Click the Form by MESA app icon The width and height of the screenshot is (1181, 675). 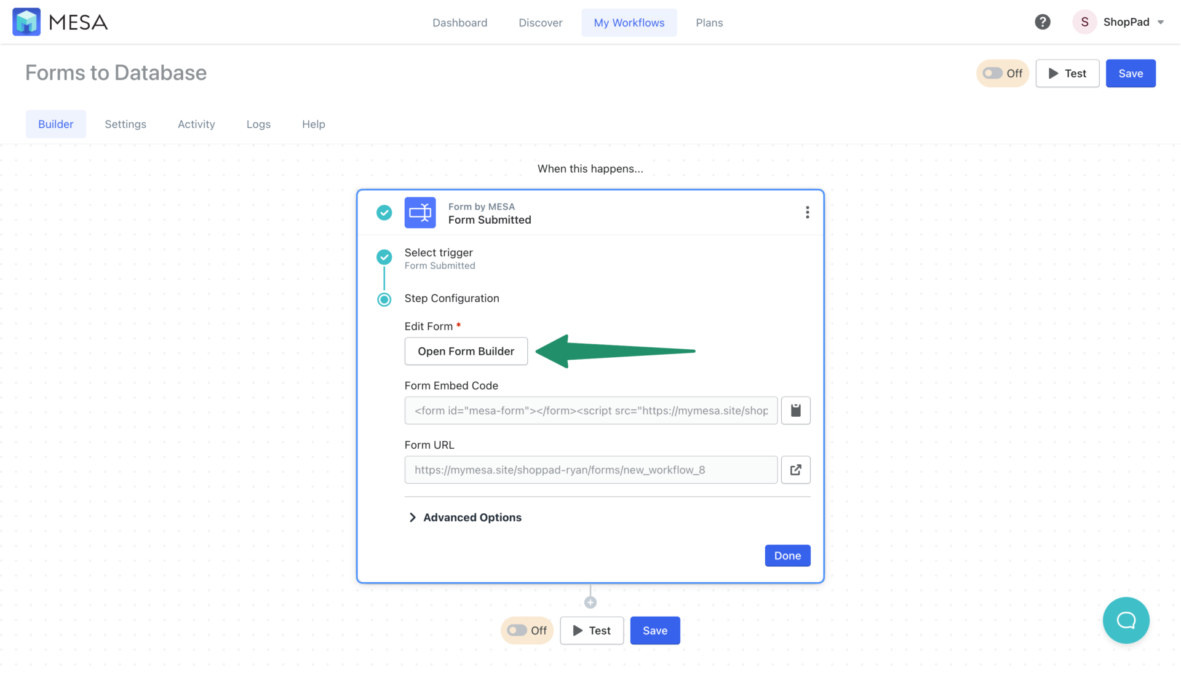[420, 212]
